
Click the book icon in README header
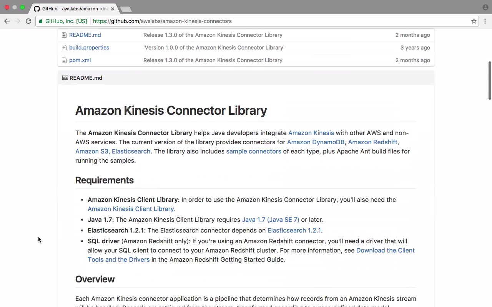(x=65, y=78)
